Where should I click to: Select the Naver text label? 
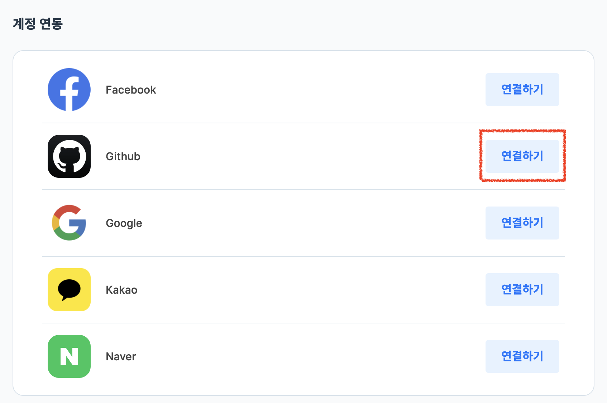121,356
